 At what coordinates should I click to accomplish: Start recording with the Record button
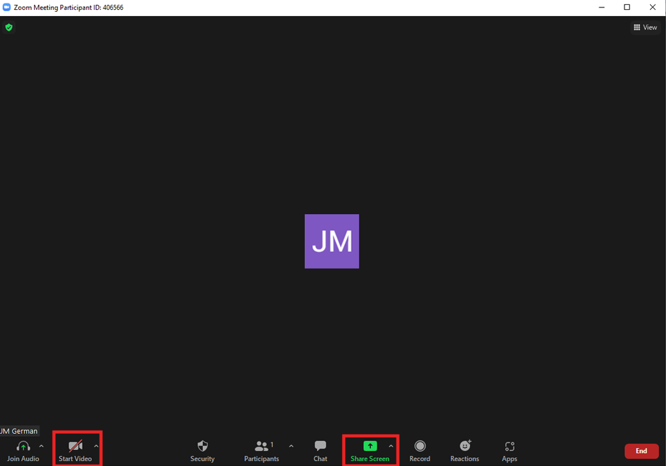tap(419, 451)
